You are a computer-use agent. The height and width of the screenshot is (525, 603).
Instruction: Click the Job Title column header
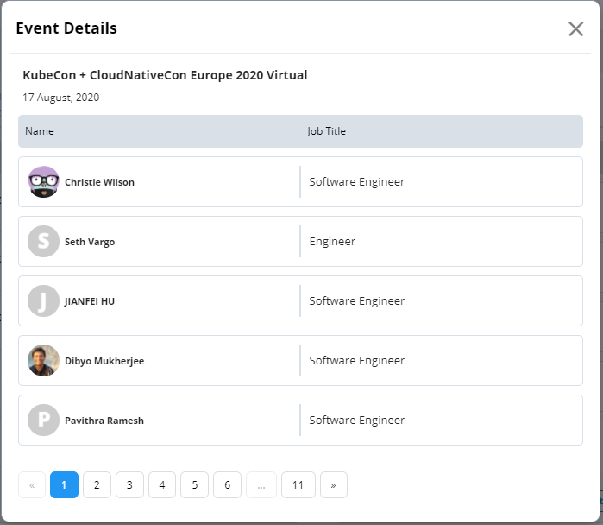[326, 131]
